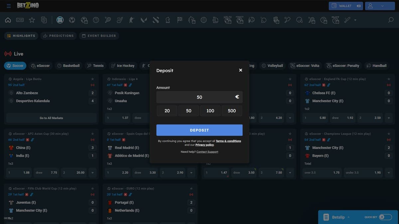
Task: Star the Chelsea FC vs Manchester City match
Action: point(389,79)
